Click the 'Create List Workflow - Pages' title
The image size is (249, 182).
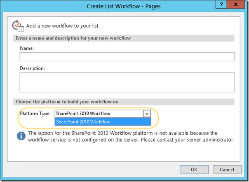point(124,6)
